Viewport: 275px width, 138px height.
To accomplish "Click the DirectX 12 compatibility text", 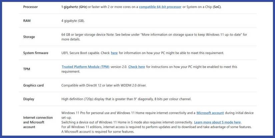I will point(104,85).
